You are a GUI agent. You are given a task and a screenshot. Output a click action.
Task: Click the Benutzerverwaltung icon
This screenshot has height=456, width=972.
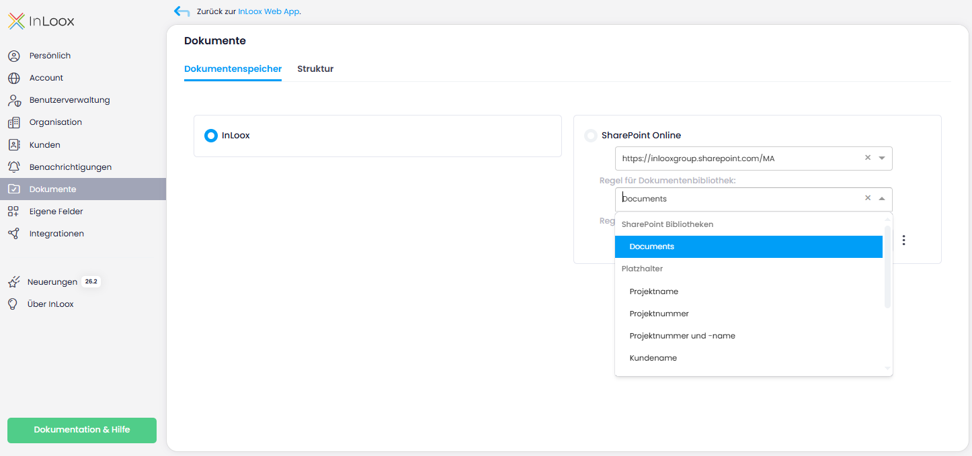point(14,100)
